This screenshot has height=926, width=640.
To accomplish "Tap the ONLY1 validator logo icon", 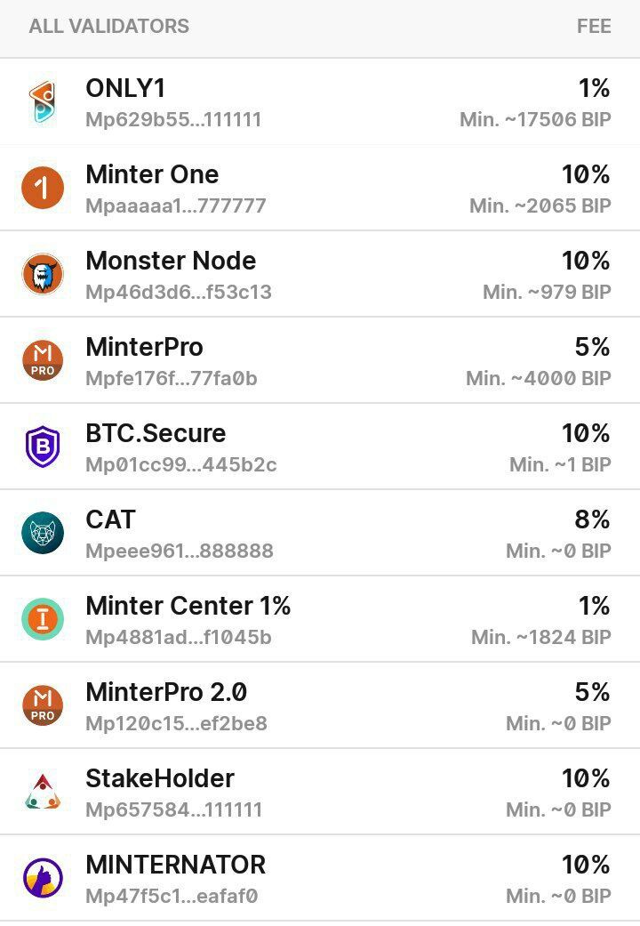I will pos(43,101).
